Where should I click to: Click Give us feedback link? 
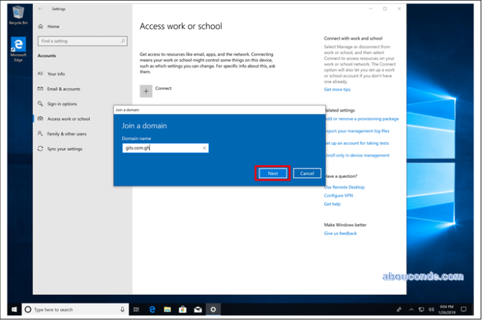click(340, 233)
